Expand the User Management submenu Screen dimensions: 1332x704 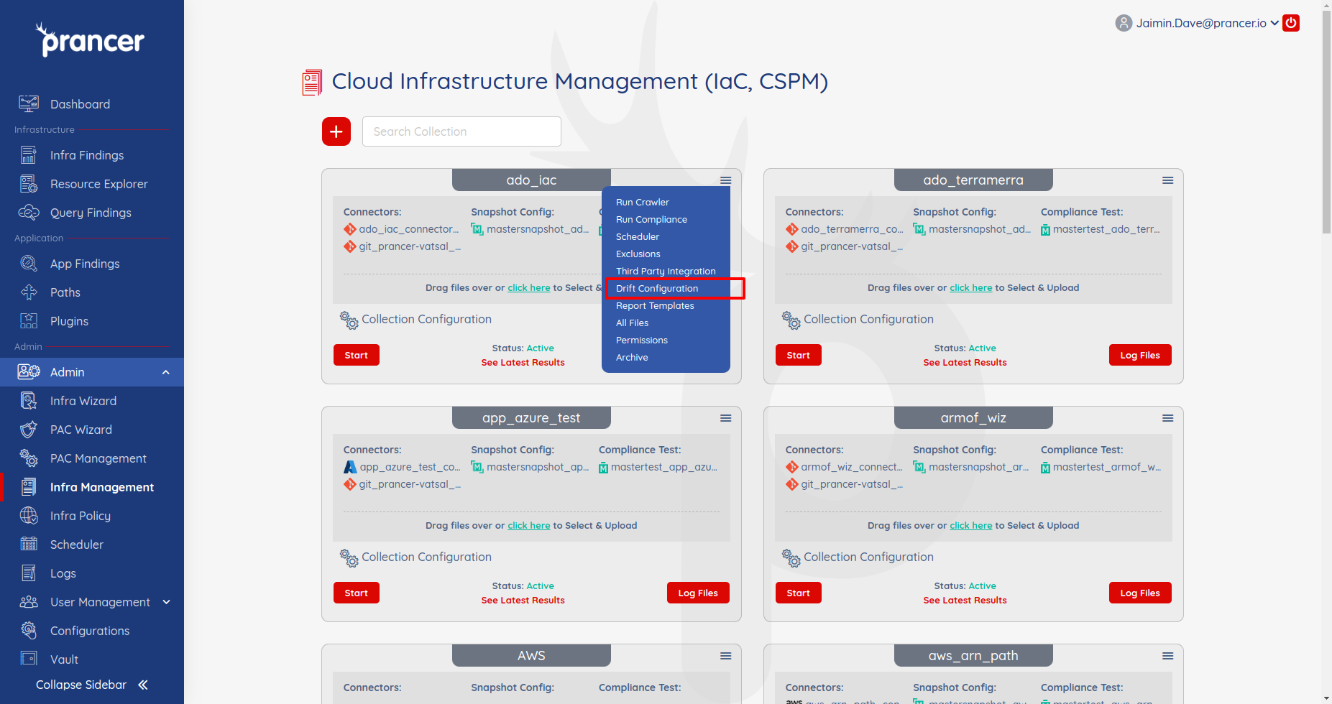pos(167,602)
